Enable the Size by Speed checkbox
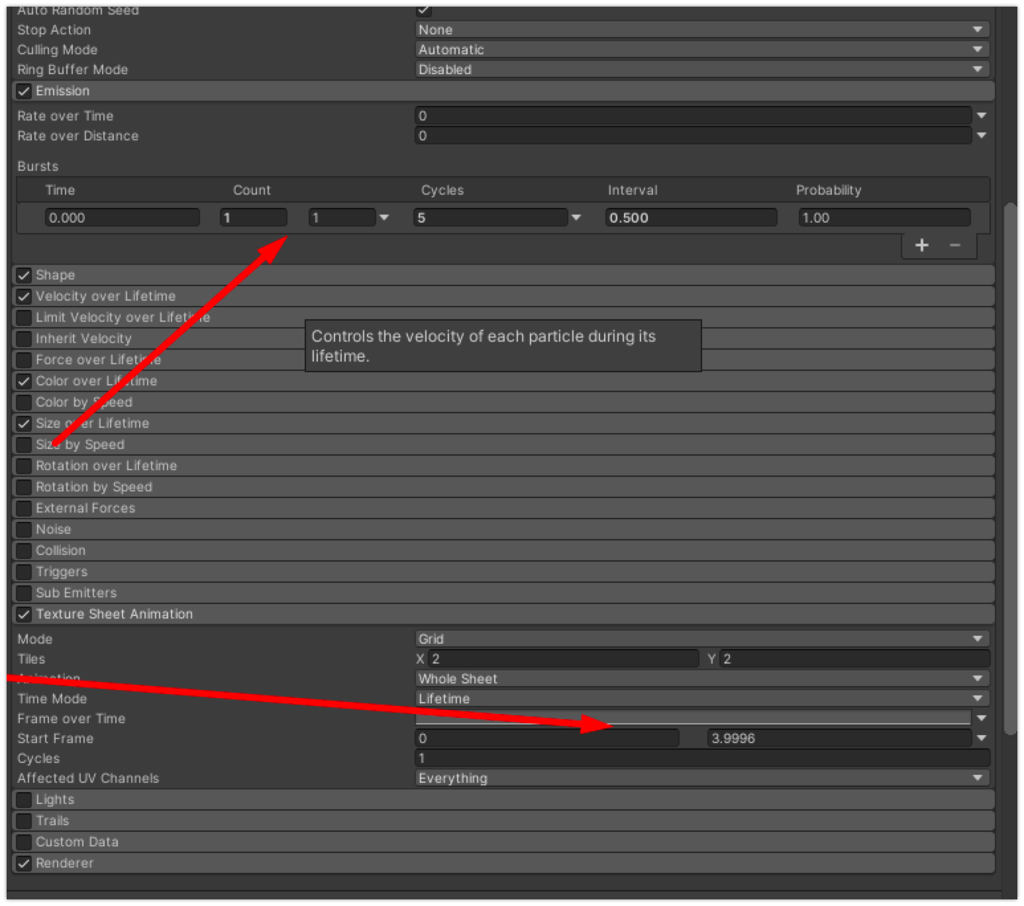The height and width of the screenshot is (906, 1024). pyautogui.click(x=24, y=445)
